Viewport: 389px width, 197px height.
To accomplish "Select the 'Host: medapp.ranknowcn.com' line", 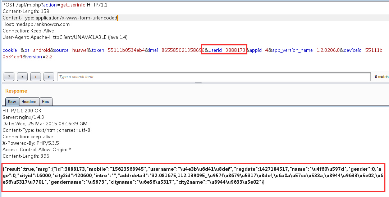I will 36,24.
